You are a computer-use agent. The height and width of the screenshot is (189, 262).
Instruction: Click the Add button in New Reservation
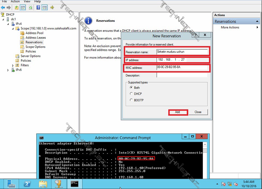(178, 112)
